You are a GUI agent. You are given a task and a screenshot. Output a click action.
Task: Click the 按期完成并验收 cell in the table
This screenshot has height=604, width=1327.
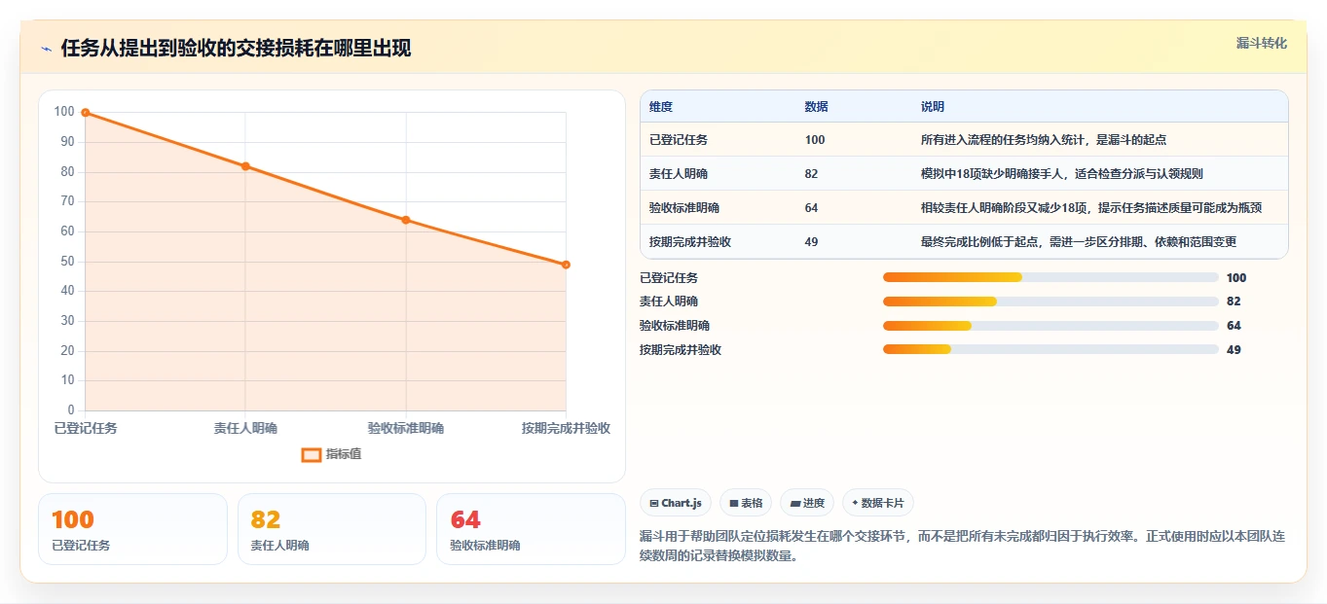[690, 242]
